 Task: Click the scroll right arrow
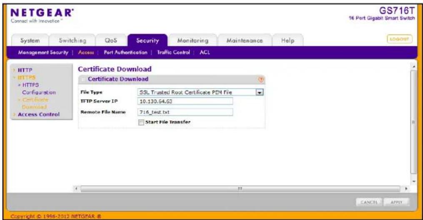coord(406,189)
